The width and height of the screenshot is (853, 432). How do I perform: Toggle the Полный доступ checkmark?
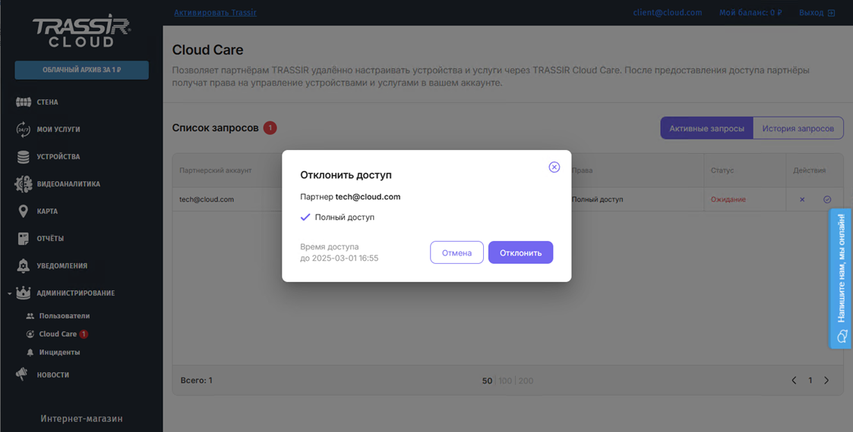tap(305, 218)
